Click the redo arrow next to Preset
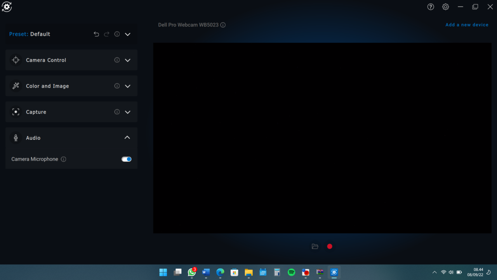Image resolution: width=497 pixels, height=280 pixels. [107, 34]
